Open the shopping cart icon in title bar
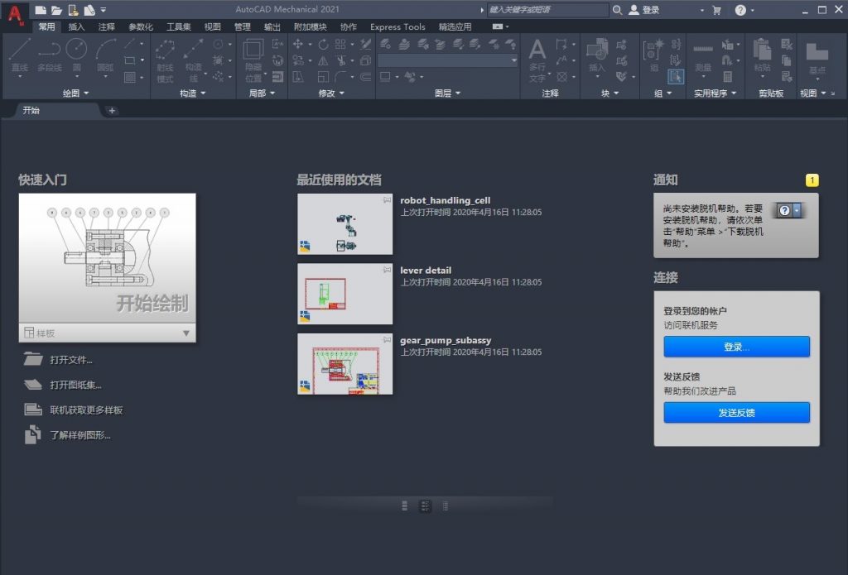This screenshot has width=848, height=575. [x=716, y=10]
